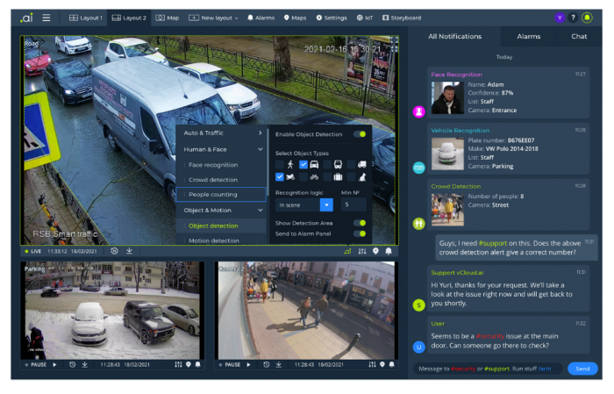Click the green crowd detection badge icon
Image resolution: width=614 pixels, height=394 pixels.
pos(419,224)
